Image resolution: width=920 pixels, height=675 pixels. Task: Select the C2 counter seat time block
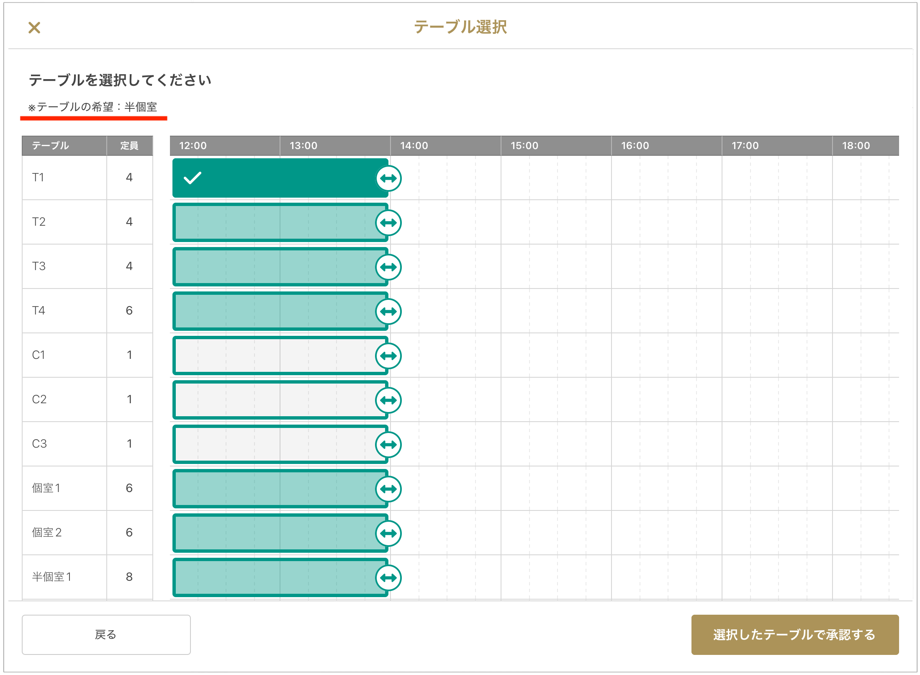[x=276, y=400]
